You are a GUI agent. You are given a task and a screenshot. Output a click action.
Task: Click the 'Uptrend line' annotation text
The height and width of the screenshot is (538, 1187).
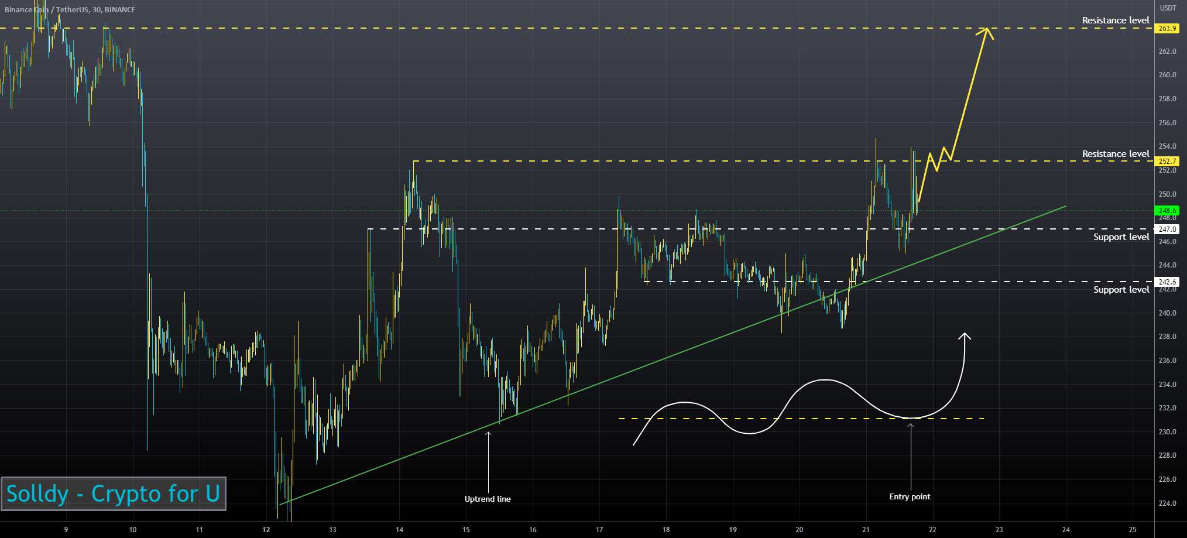488,499
